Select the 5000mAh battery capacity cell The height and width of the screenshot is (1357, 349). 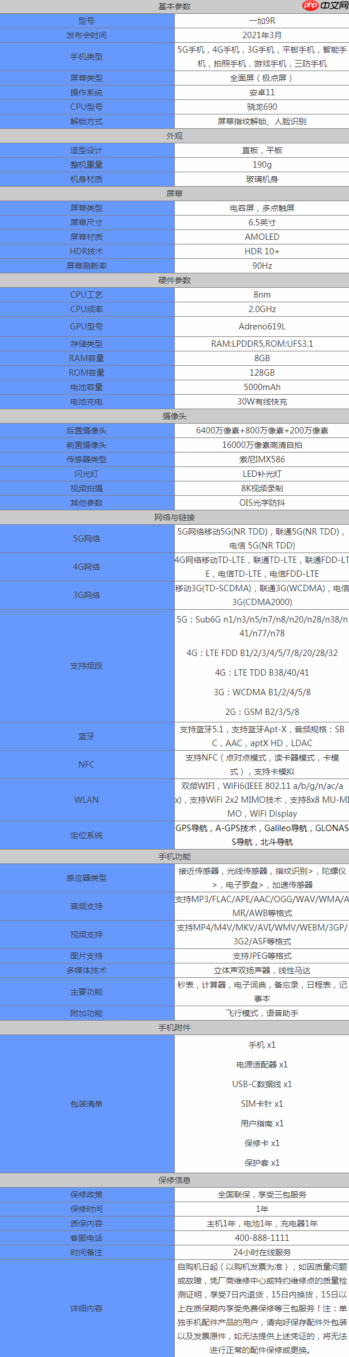pos(262,387)
